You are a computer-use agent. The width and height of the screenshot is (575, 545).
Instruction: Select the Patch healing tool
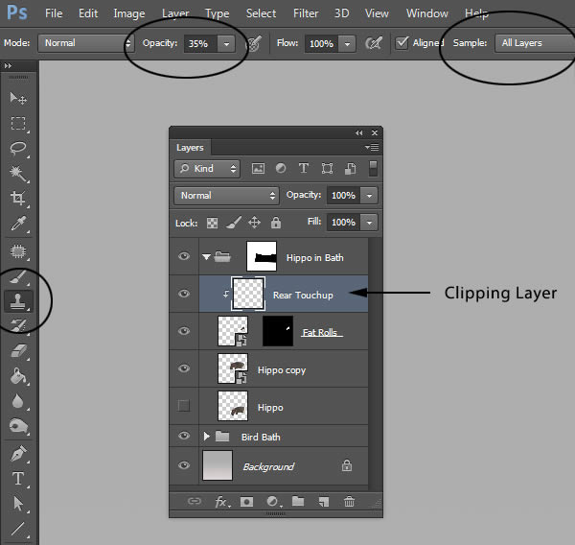pos(18,251)
